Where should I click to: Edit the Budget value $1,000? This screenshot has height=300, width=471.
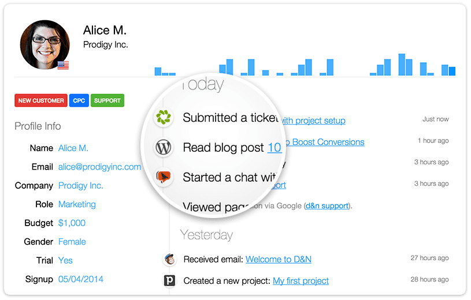tap(72, 223)
